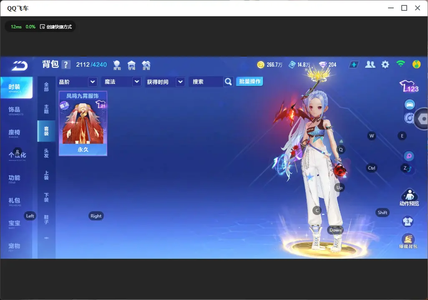Open the backpack help question mark
The image size is (428, 300).
[x=66, y=65]
